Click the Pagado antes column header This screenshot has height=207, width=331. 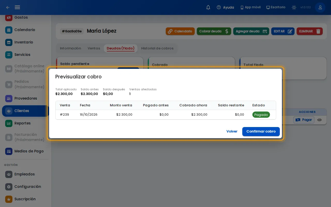click(x=156, y=105)
